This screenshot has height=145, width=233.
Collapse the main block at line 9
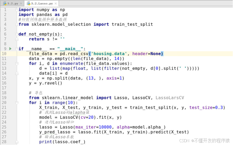point(17,49)
